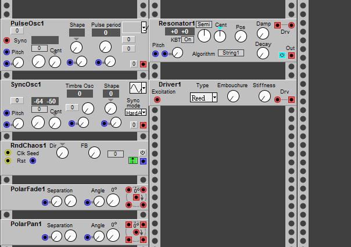Click the red Sync input jack on PulseOsc1
Viewport: 351px width, 247px height.
pyautogui.click(x=6, y=40)
